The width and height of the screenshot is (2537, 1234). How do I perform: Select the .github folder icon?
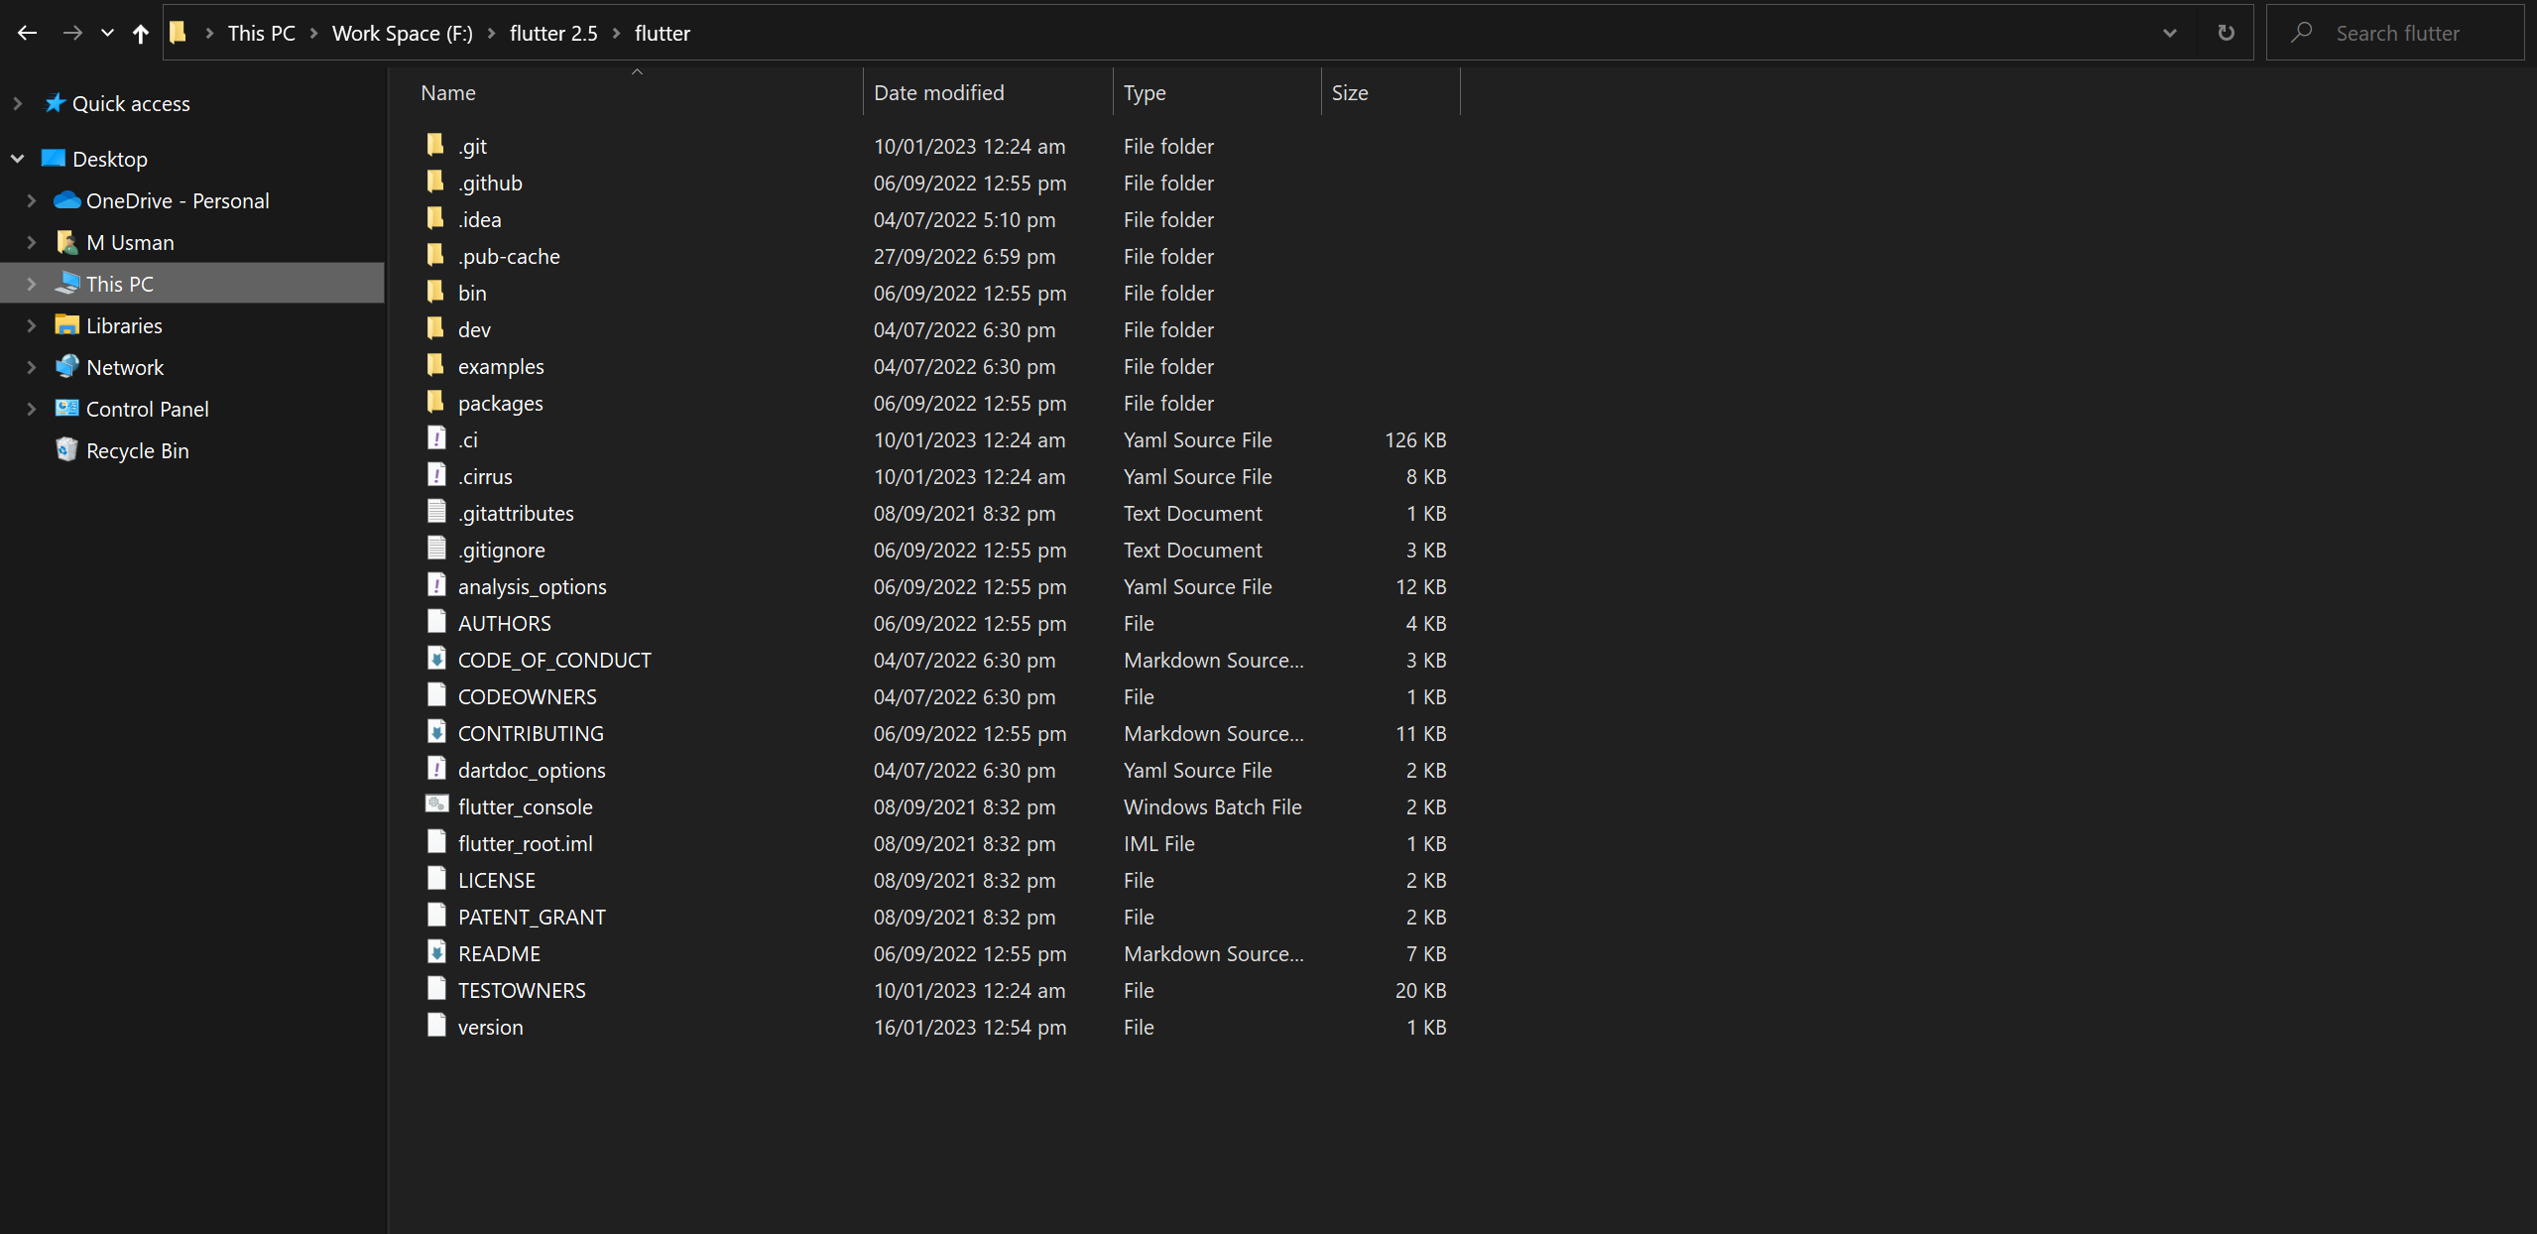pos(435,182)
